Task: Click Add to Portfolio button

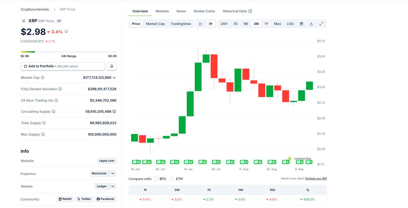Action: tap(63, 66)
